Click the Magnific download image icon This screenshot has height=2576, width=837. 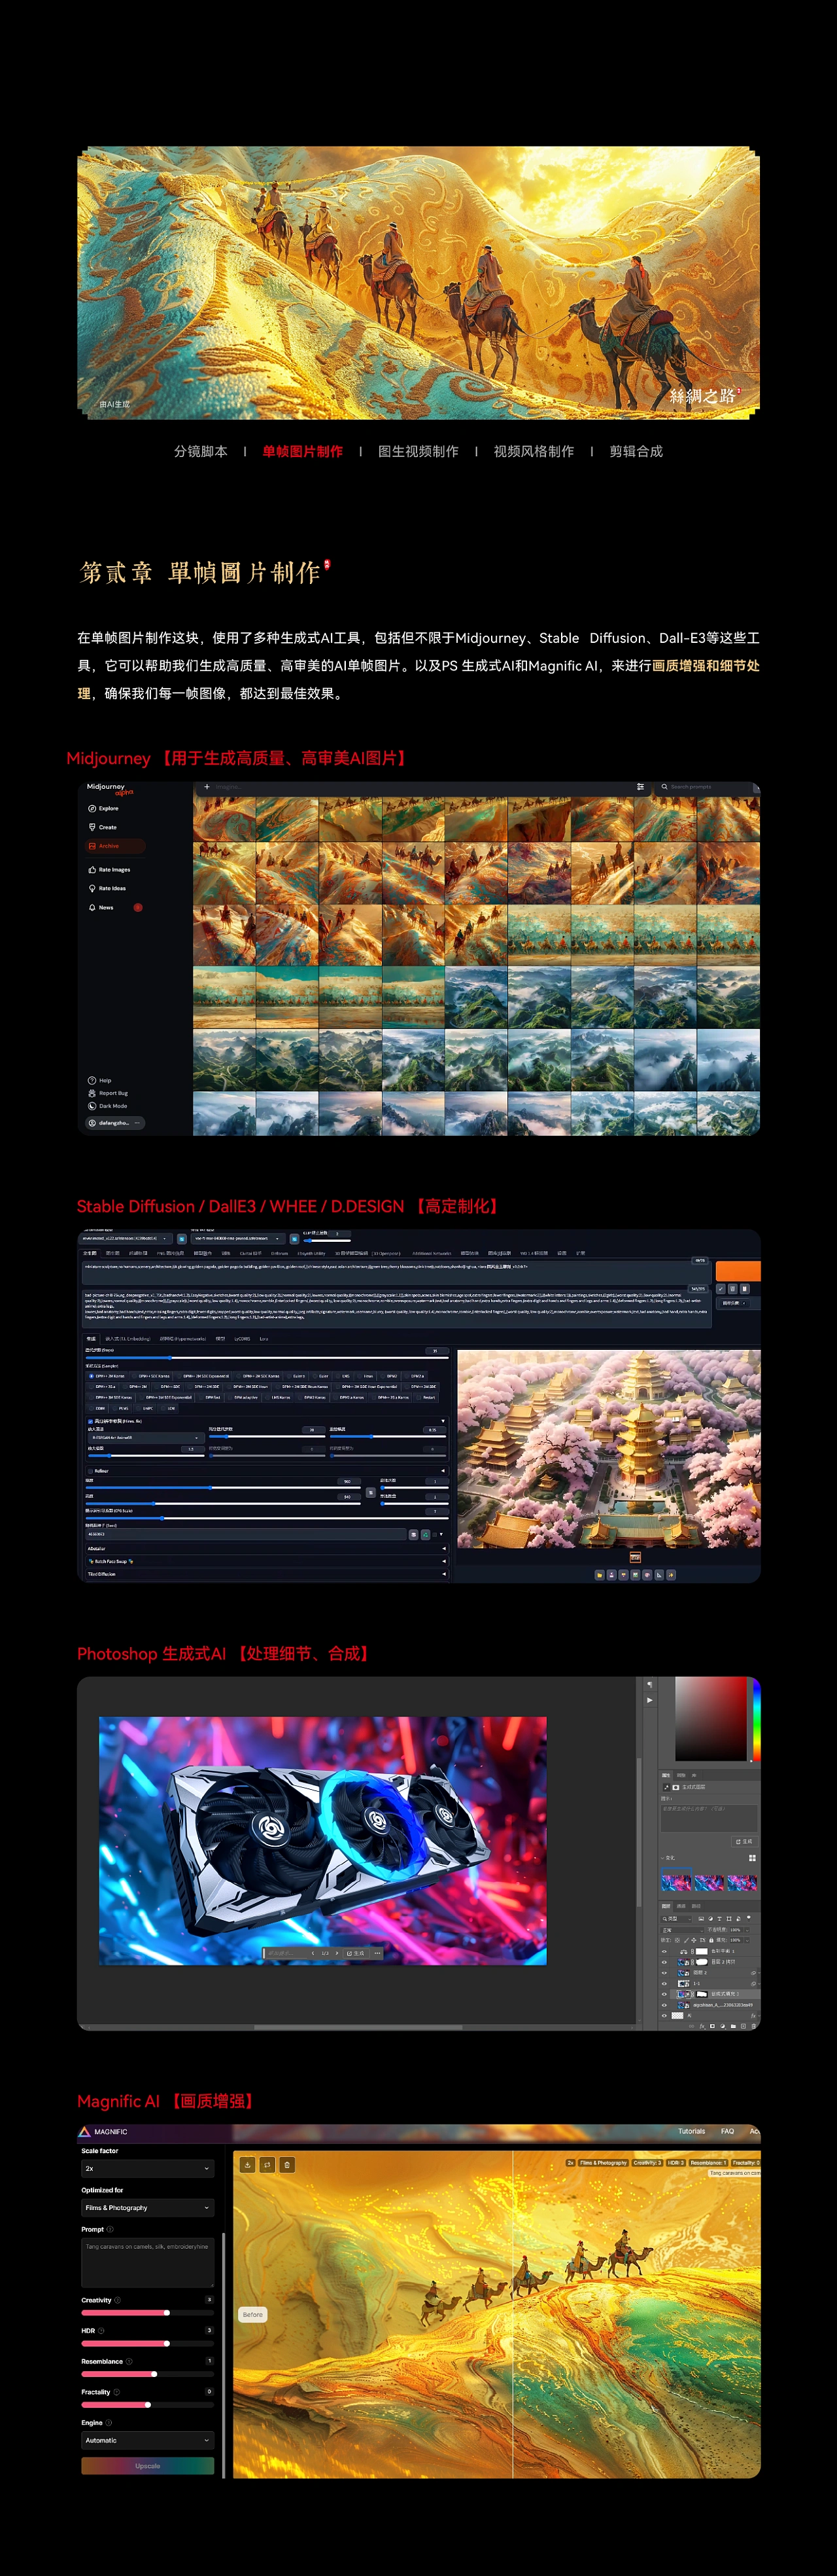[248, 2165]
